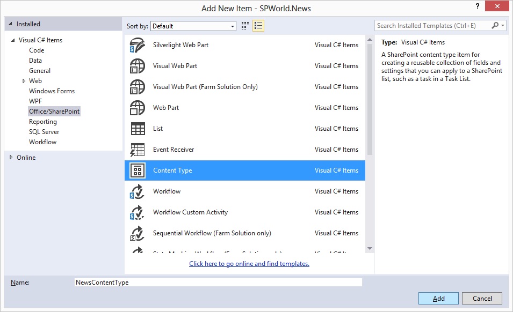Viewport: 513px width, 312px height.
Task: Click the Workflow template icon
Action: click(137, 191)
